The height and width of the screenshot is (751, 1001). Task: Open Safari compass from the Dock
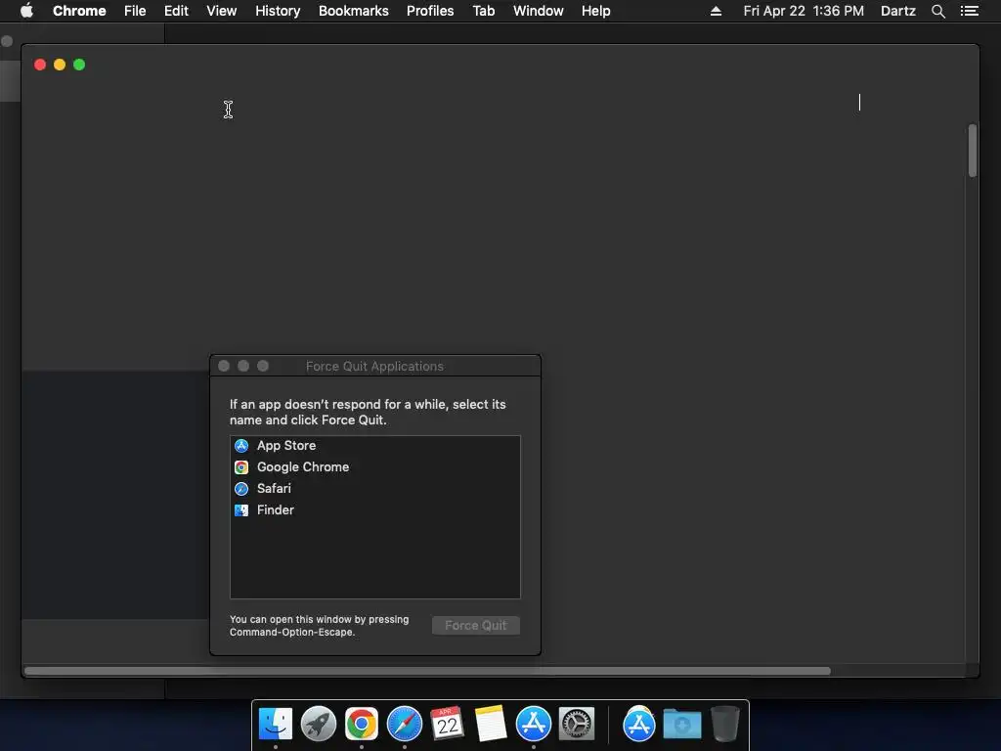(x=404, y=724)
